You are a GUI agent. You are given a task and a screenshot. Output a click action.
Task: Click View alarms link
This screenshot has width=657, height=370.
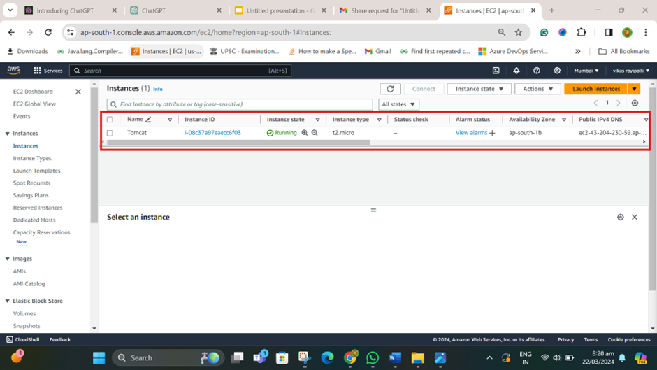click(x=471, y=133)
